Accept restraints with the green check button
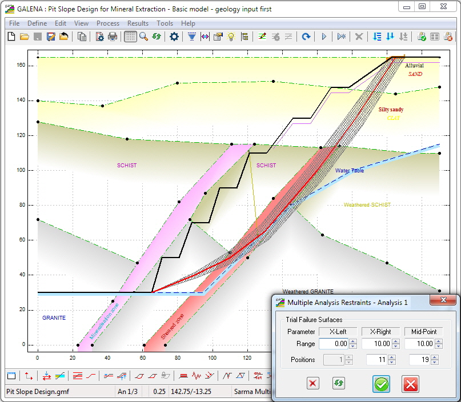 (380, 383)
